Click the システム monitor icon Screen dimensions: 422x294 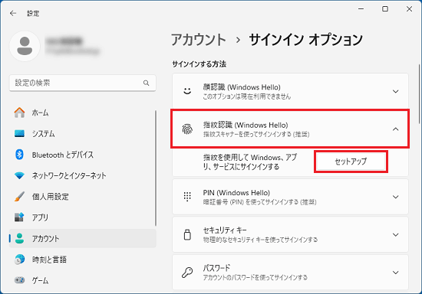pyautogui.click(x=19, y=133)
